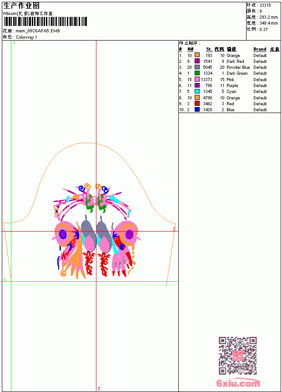Click the QR code image
282x392 pixels.
[x=238, y=356]
